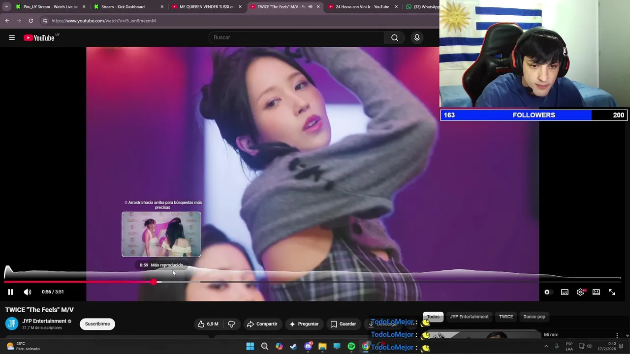Open JYP Entertainment channel name link
Screen dimensions: 630x354
point(44,321)
